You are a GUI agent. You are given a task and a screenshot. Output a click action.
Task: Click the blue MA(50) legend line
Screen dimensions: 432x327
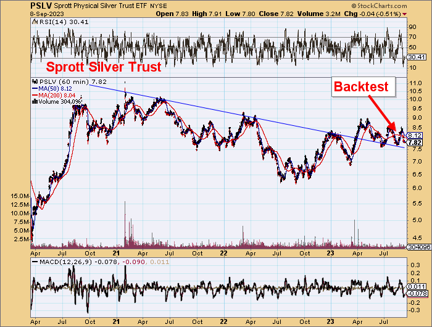[35, 89]
